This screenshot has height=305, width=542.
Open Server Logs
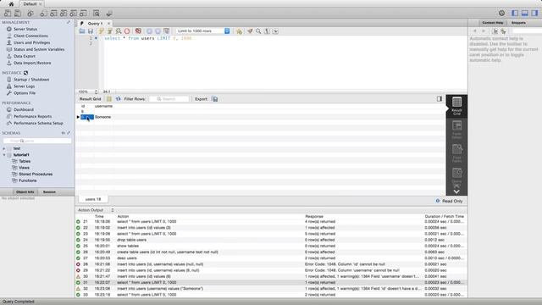(25, 86)
